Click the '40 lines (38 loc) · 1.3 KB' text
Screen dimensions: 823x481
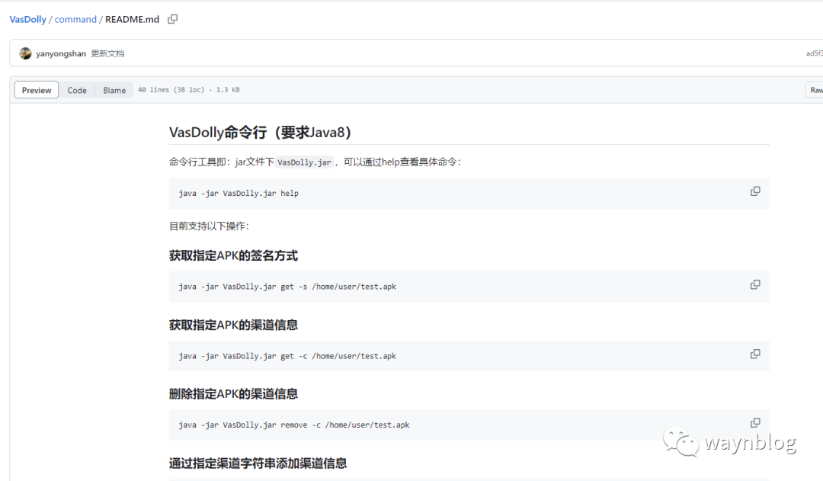(189, 90)
